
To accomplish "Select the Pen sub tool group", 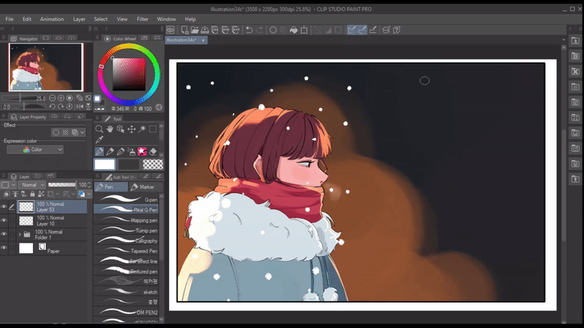I will 111,187.
